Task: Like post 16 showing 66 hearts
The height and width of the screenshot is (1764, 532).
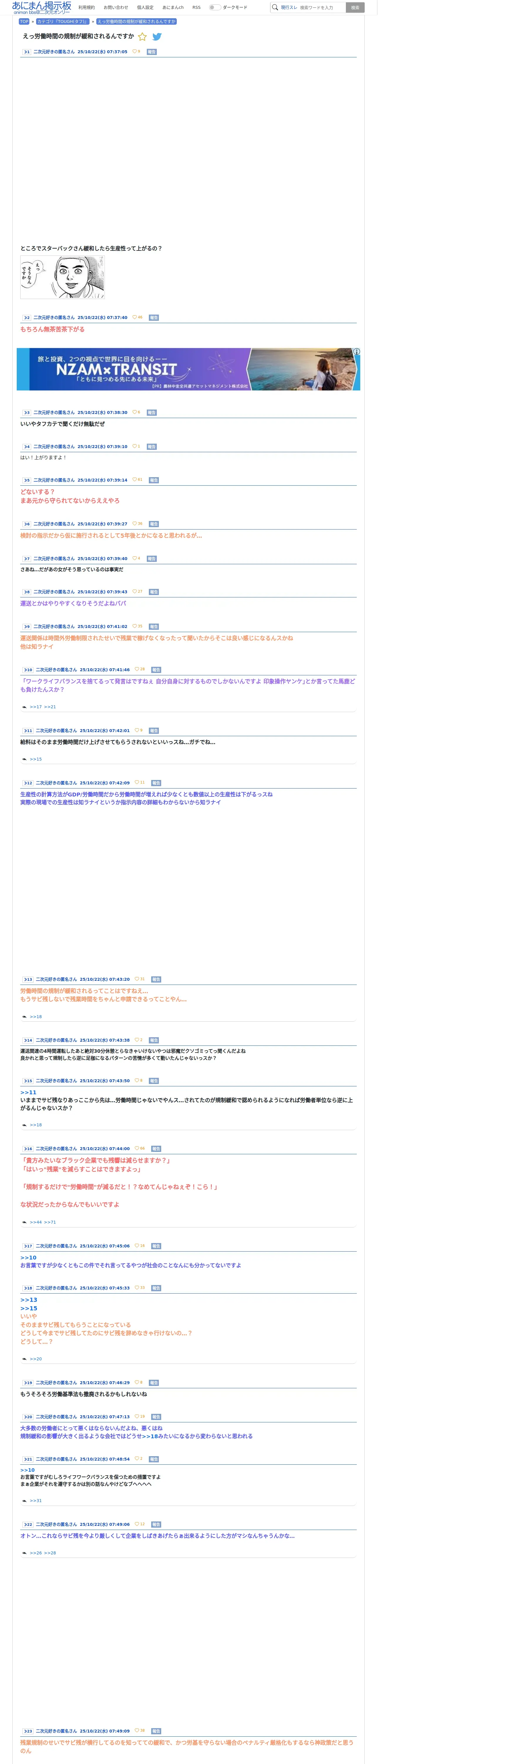Action: (x=137, y=1148)
